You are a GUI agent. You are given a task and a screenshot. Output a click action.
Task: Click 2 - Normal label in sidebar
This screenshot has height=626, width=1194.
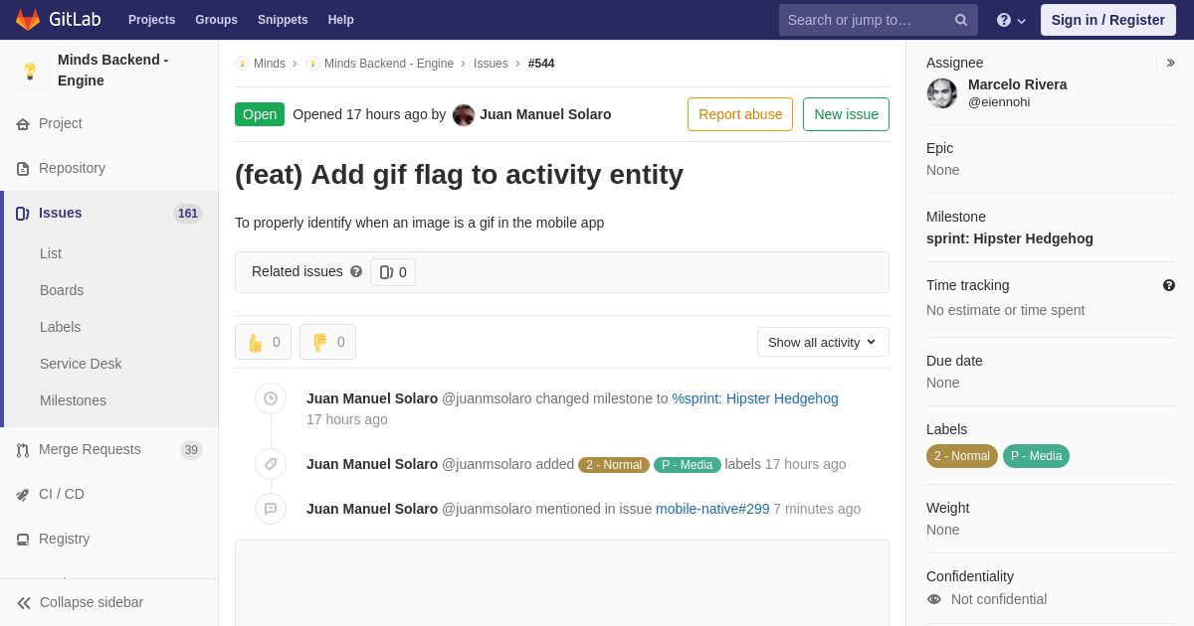pos(962,456)
